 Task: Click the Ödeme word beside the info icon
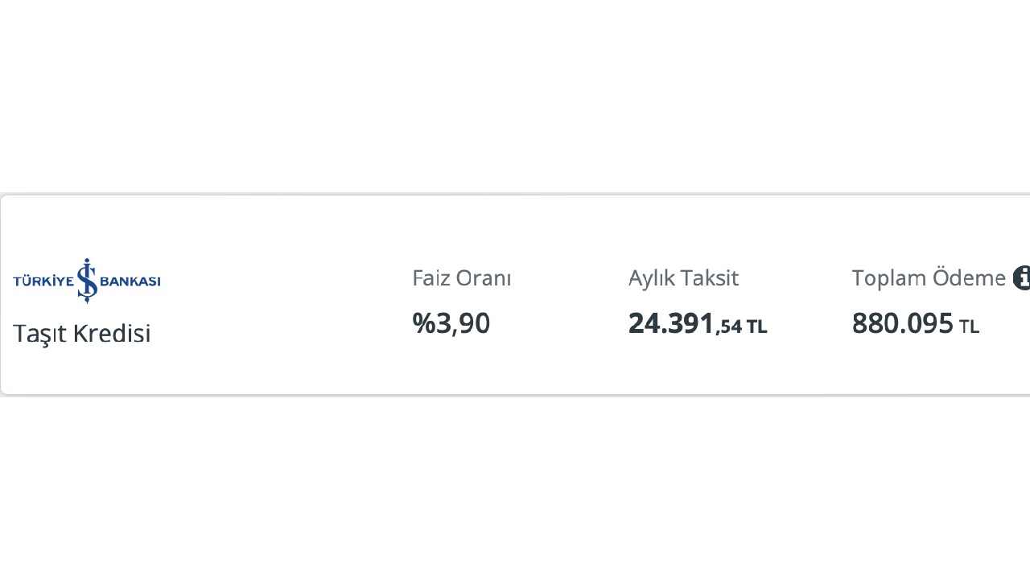click(969, 277)
